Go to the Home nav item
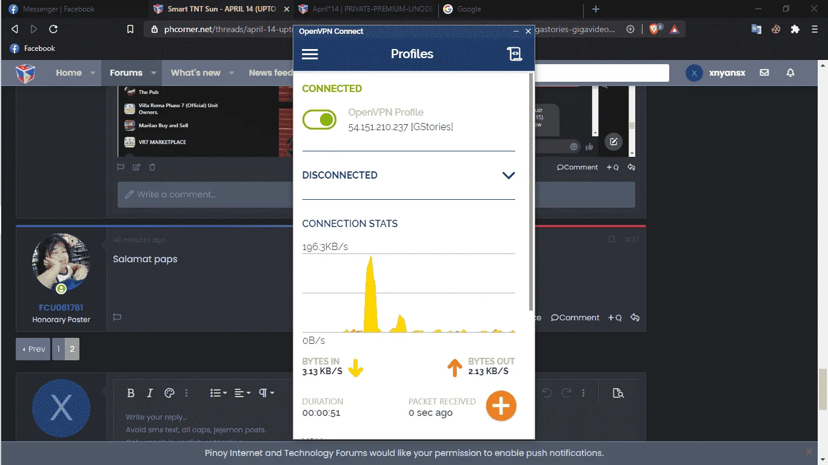 click(x=68, y=73)
